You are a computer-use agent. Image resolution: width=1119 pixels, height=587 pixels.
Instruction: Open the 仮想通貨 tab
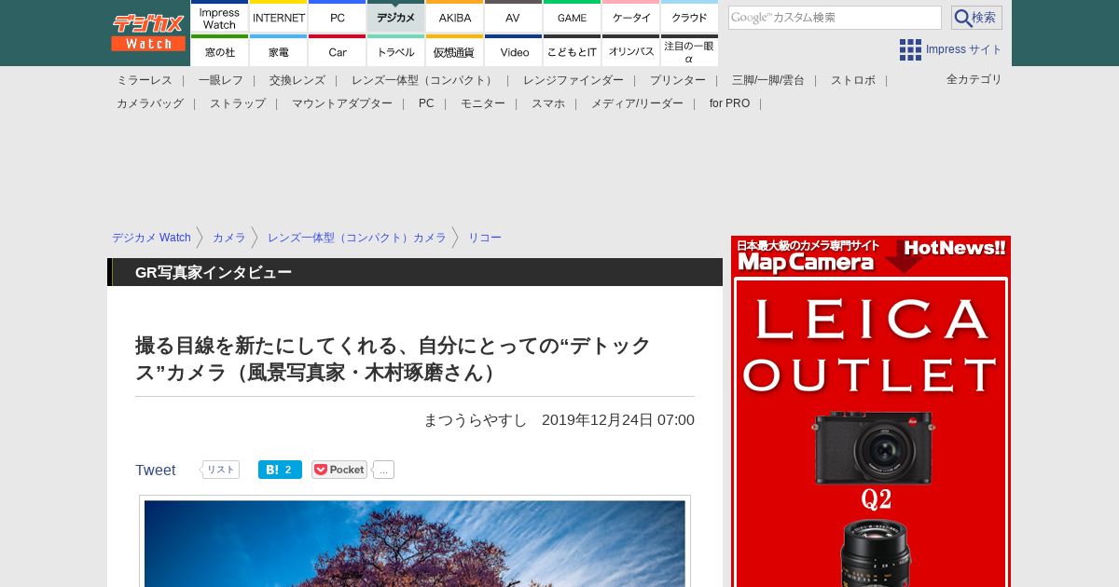click(455, 51)
